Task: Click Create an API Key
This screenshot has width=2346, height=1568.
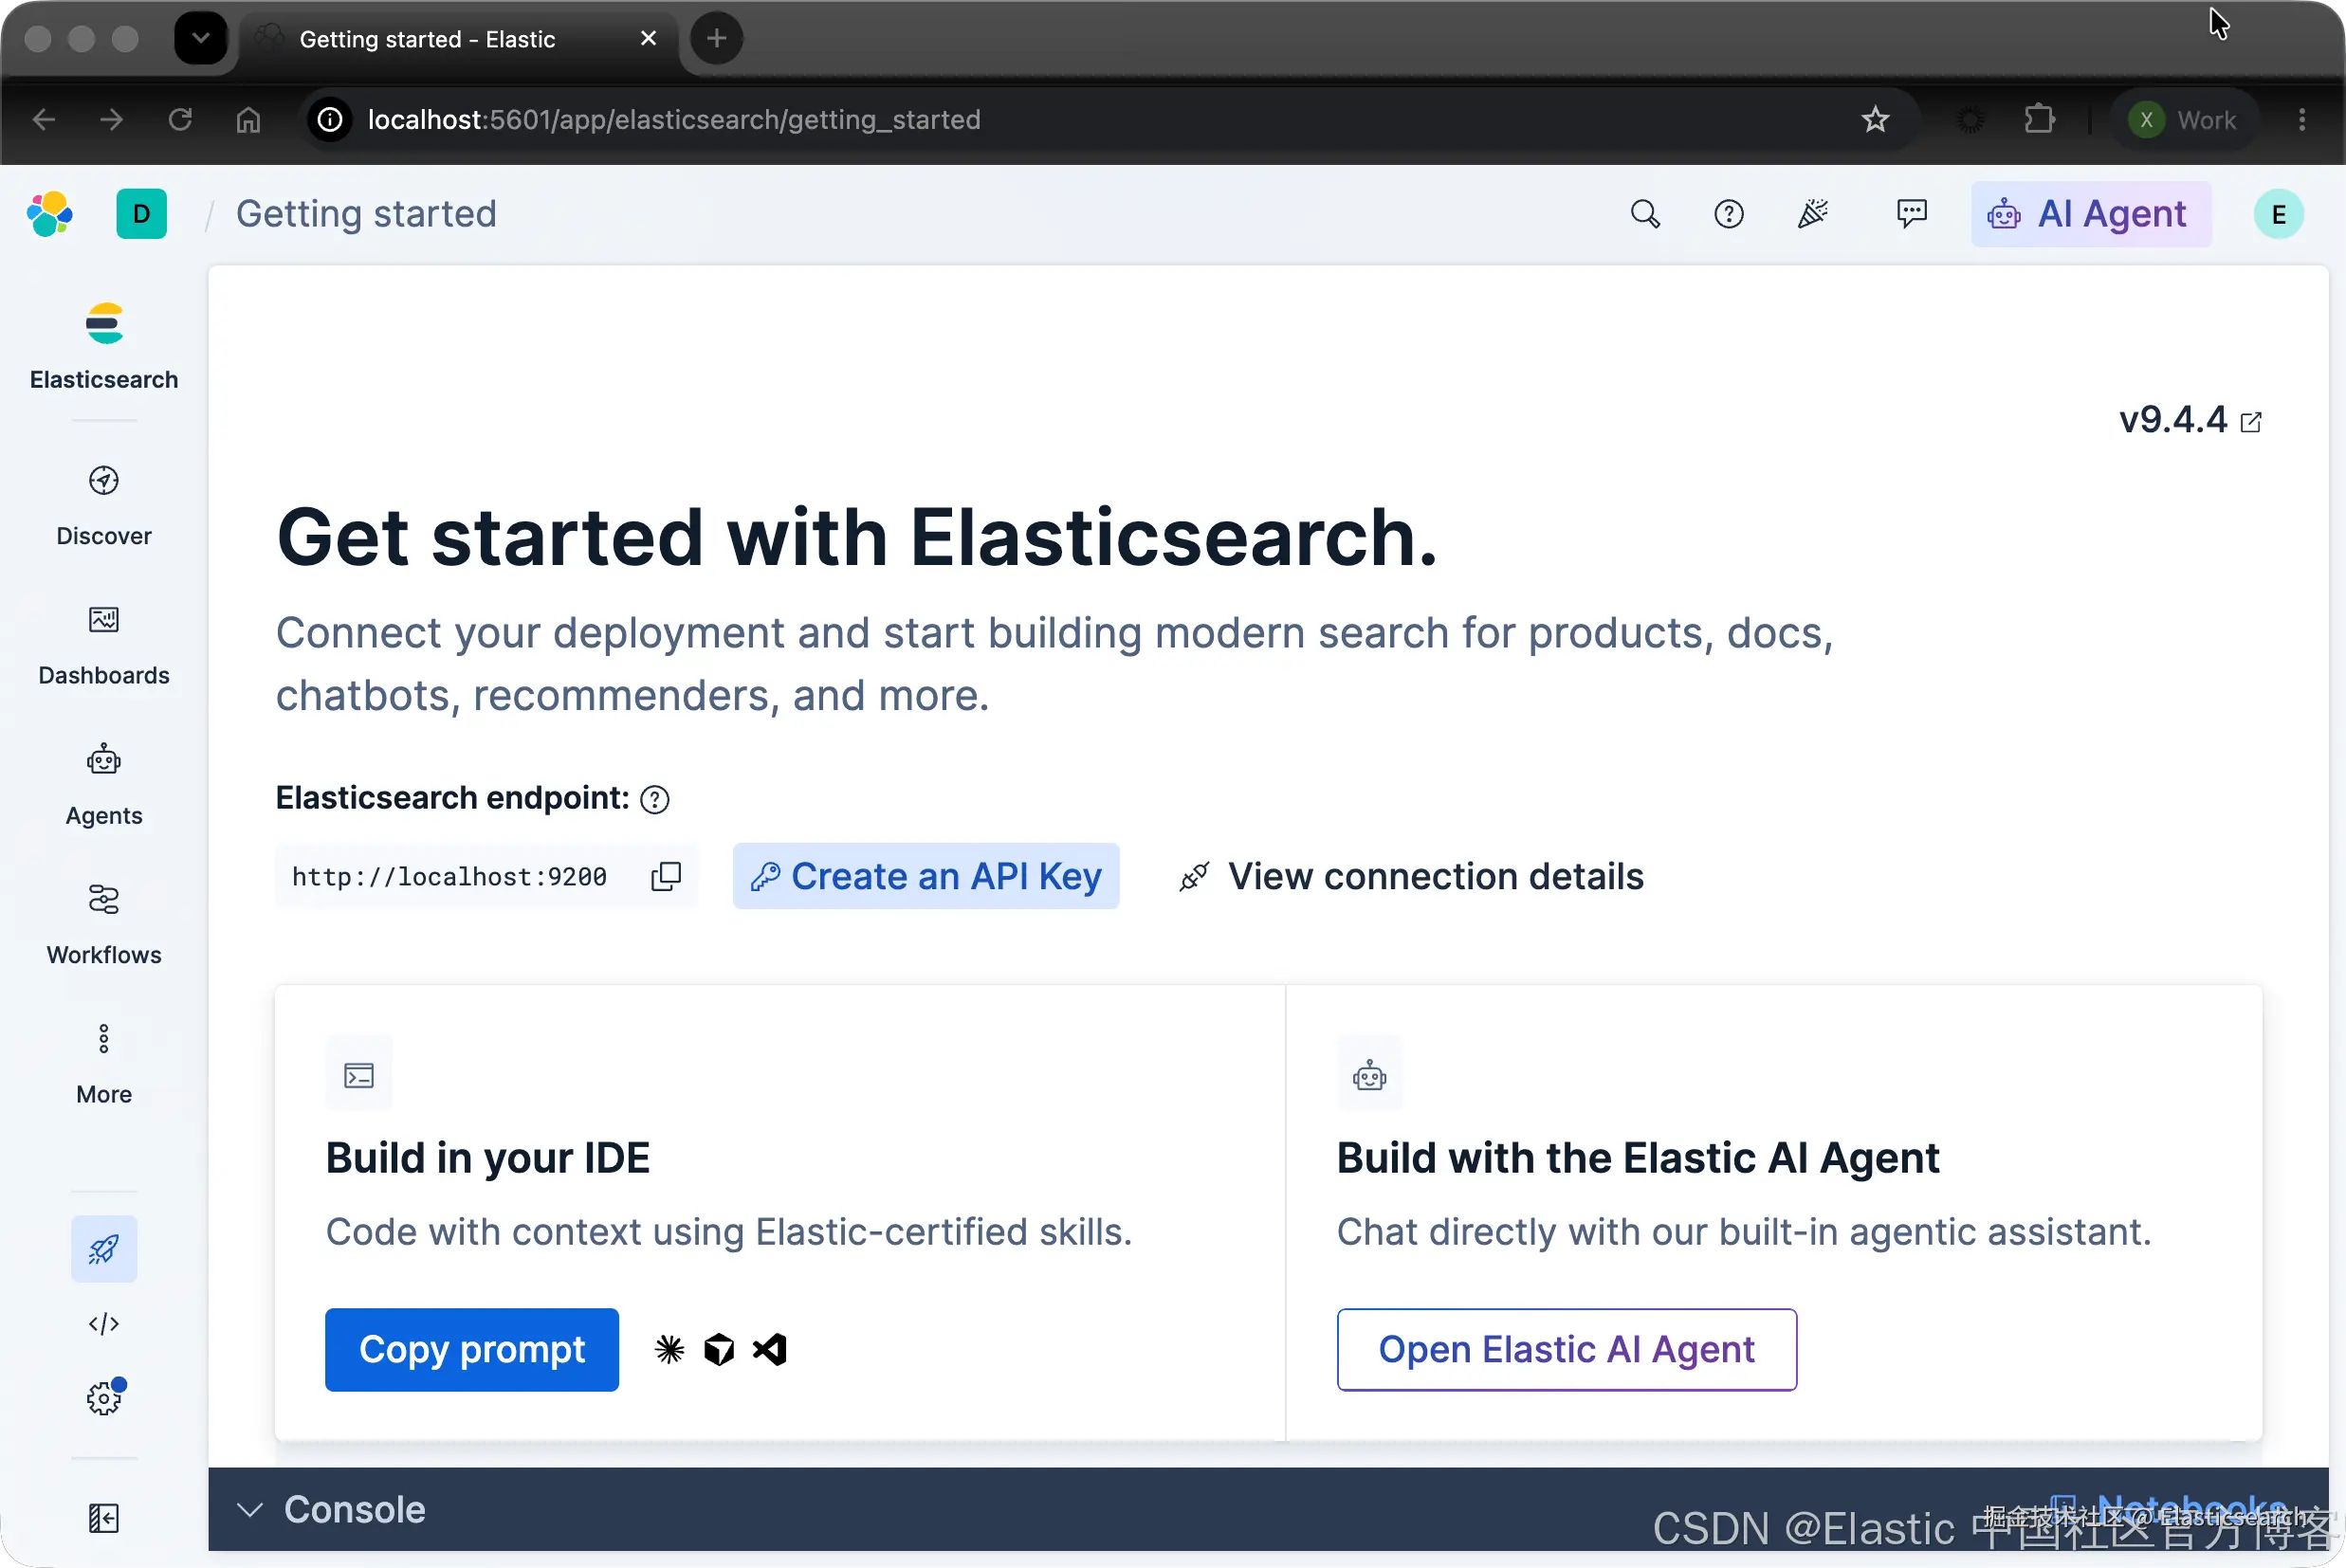Action: 926,876
